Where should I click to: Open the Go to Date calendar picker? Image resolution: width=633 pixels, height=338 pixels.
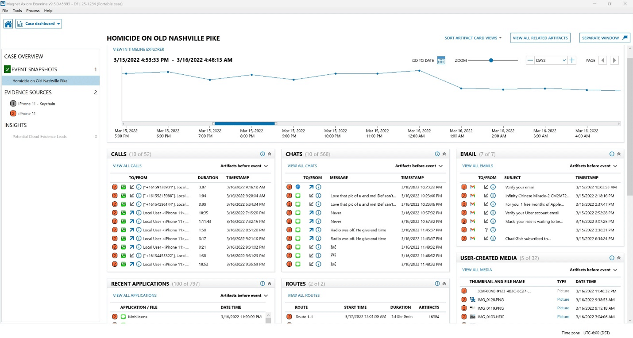(441, 60)
